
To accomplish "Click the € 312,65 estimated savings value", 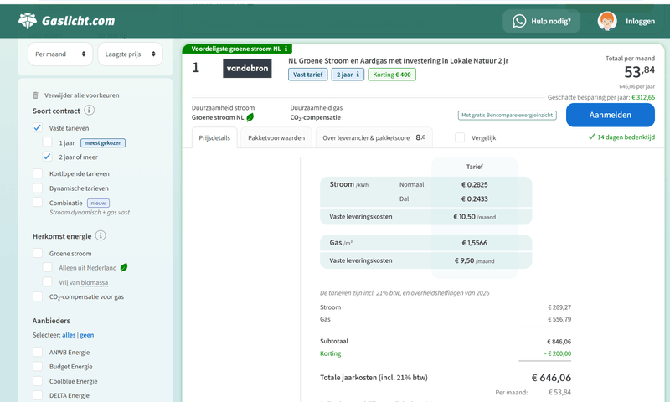I will pyautogui.click(x=643, y=97).
